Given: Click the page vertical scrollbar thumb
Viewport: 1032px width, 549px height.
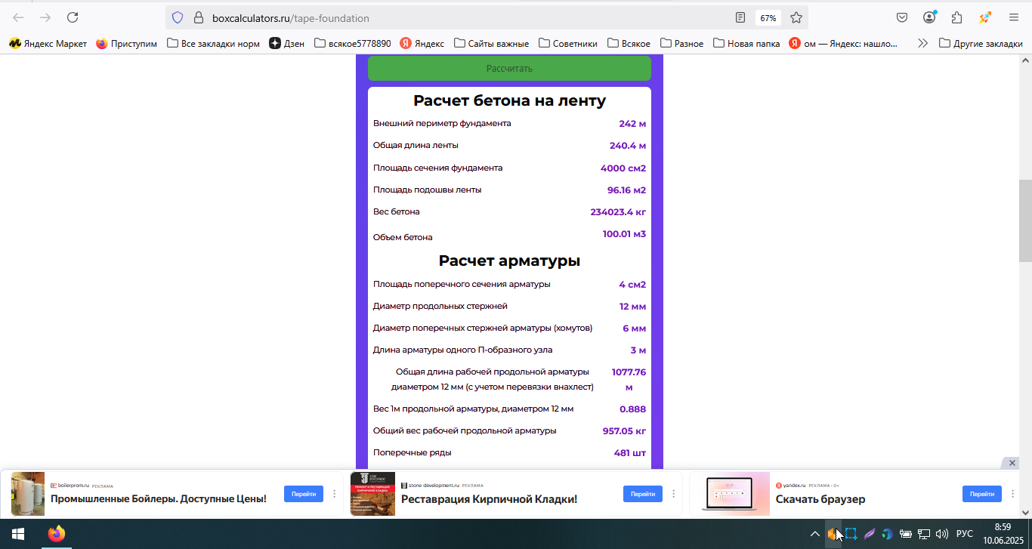Looking at the screenshot, I should point(1025,221).
